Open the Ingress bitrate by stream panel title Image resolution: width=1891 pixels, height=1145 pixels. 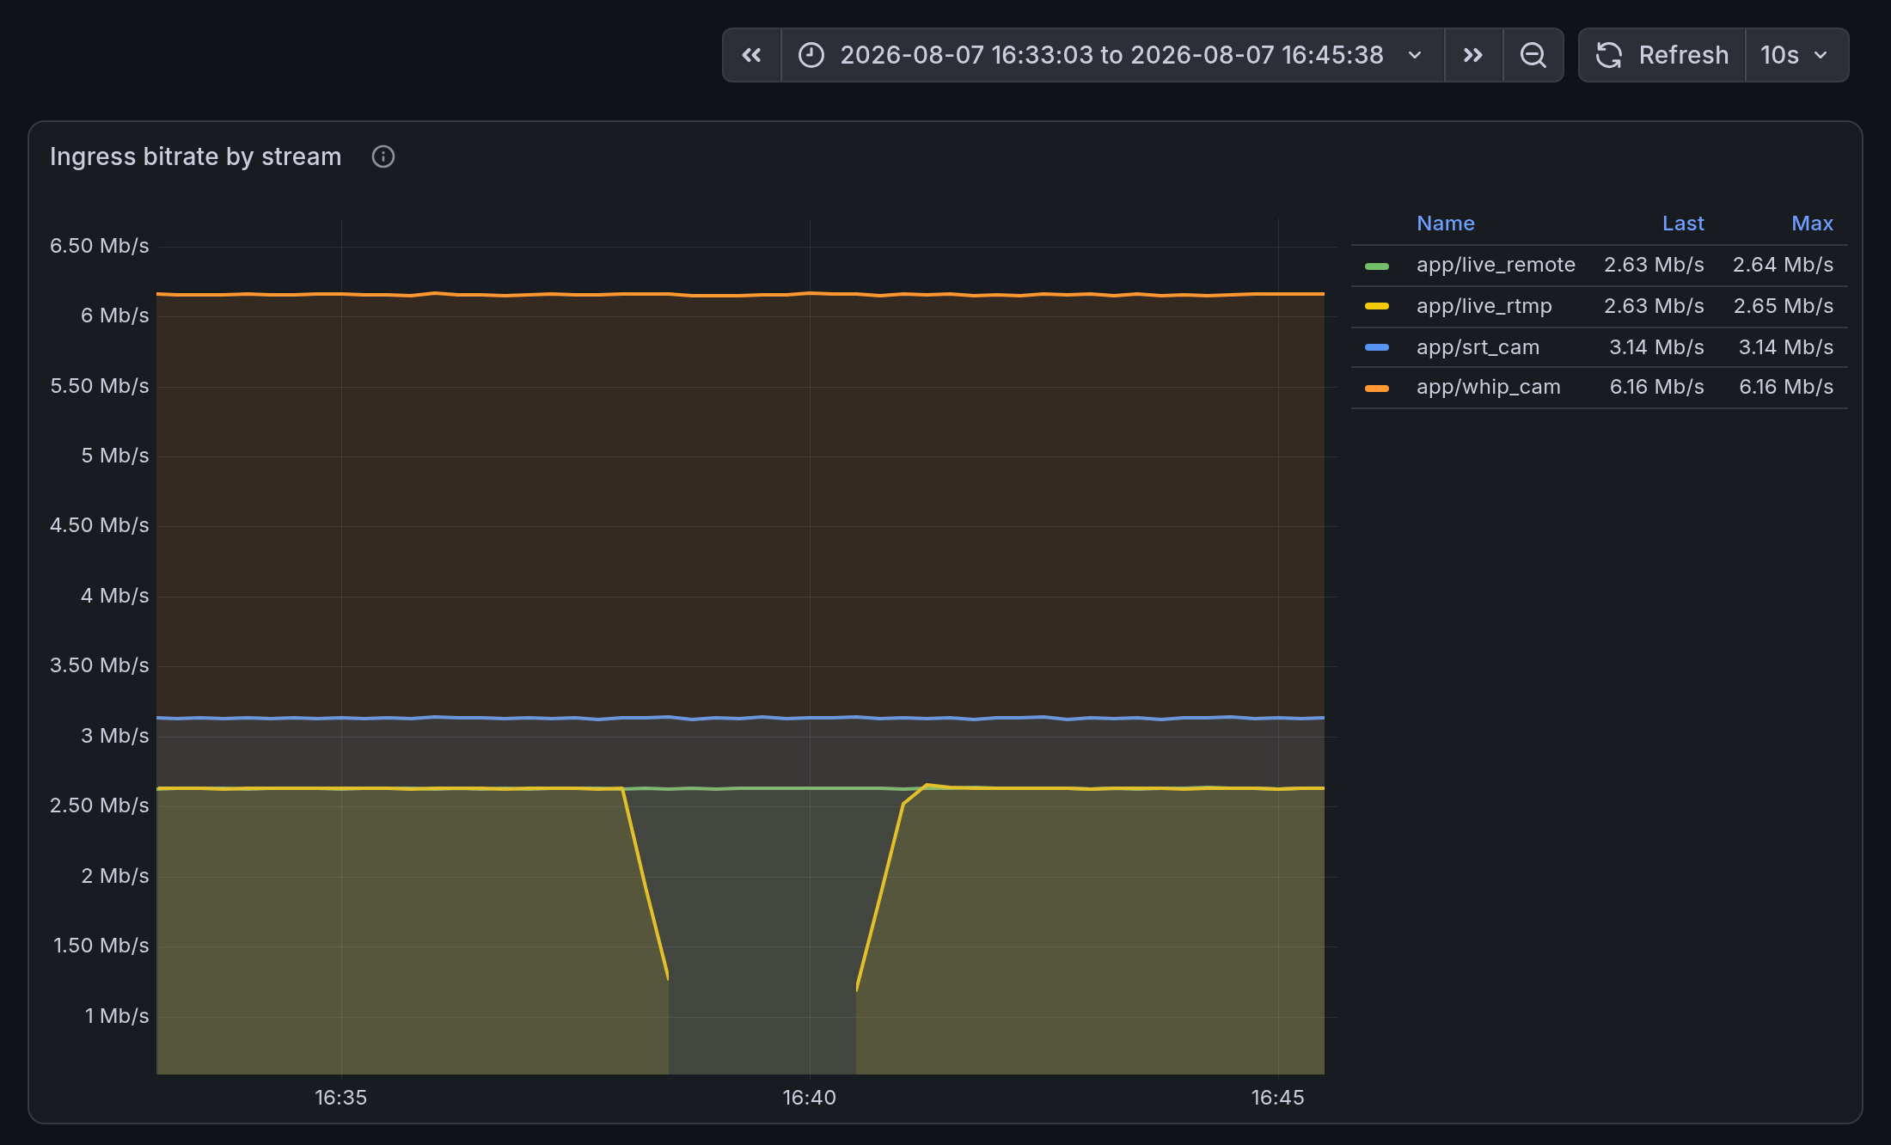pyautogui.click(x=196, y=156)
